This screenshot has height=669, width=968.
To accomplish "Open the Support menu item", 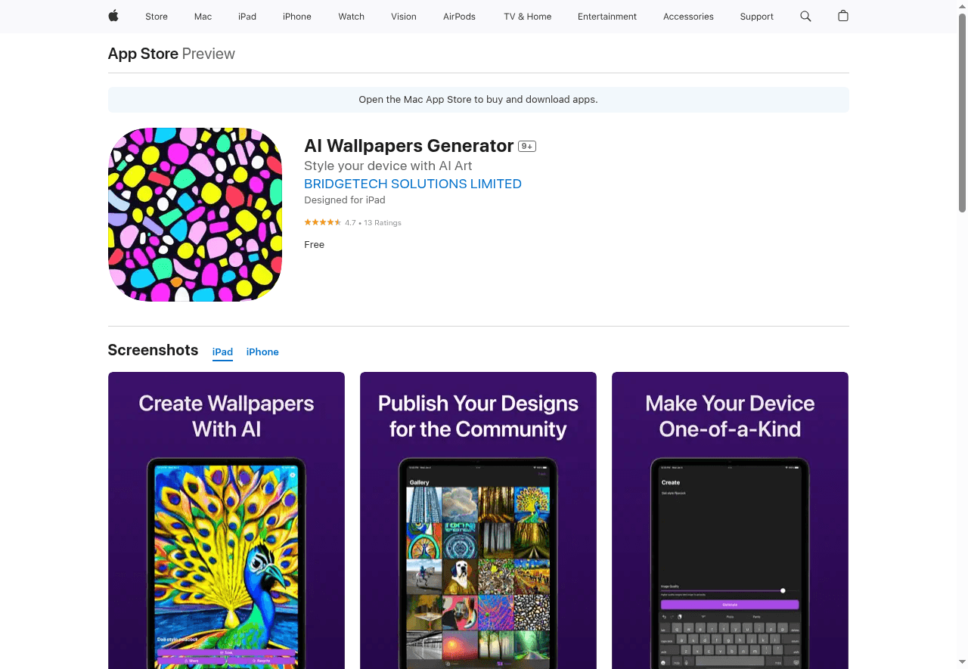I will click(756, 16).
